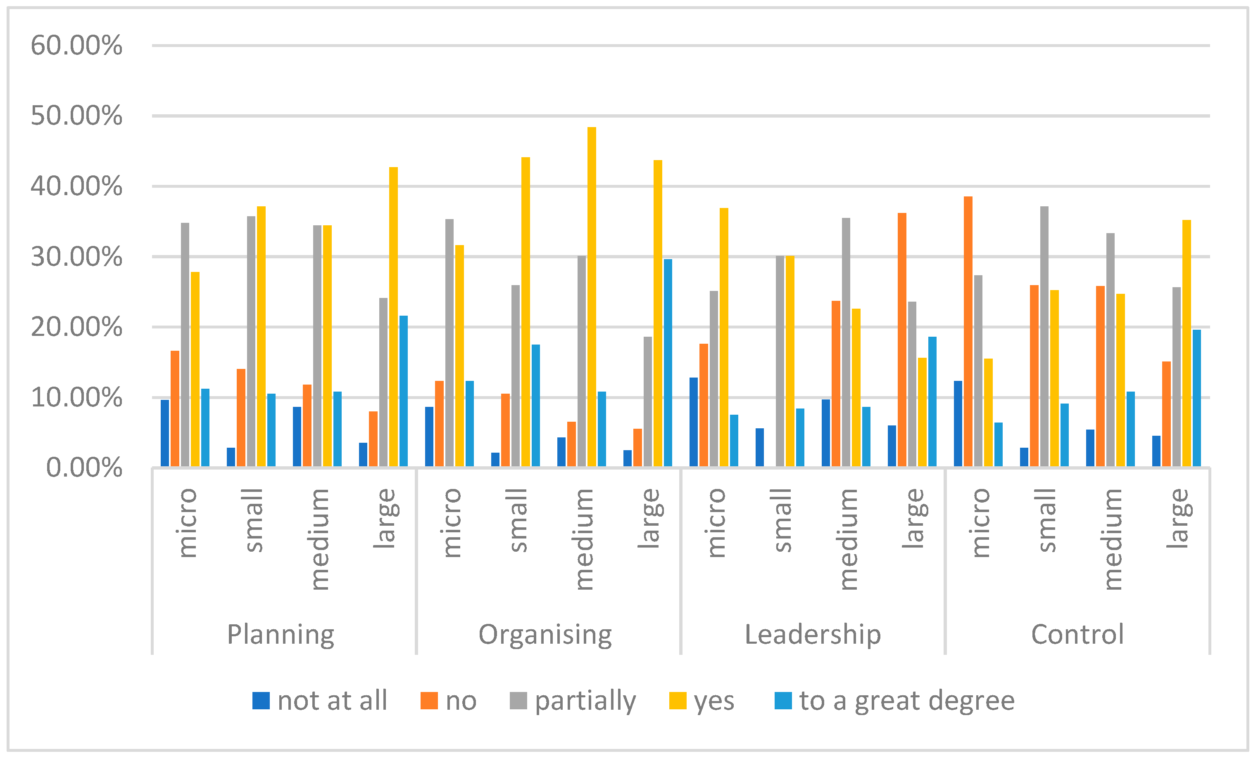Click the orange 'no' bar for Leadership large

(x=902, y=339)
